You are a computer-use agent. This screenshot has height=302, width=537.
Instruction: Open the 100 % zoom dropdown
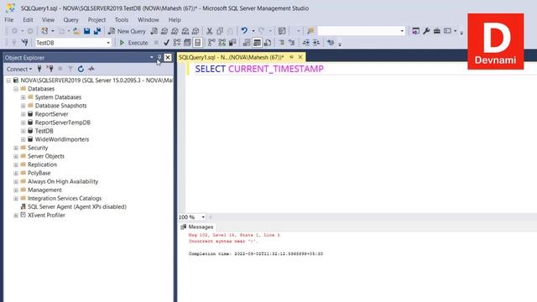203,217
